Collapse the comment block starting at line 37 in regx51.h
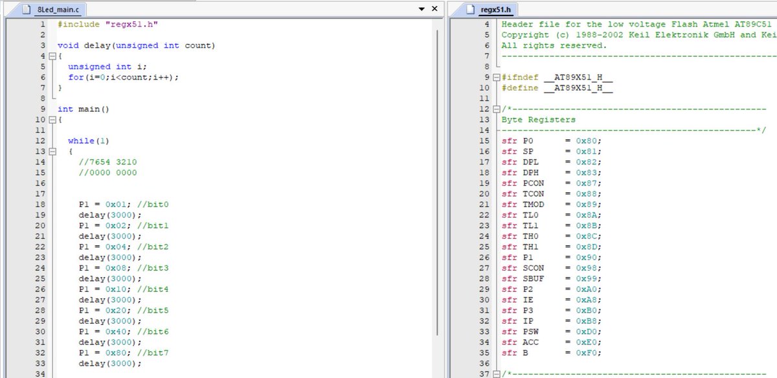The image size is (777, 378). tap(497, 374)
